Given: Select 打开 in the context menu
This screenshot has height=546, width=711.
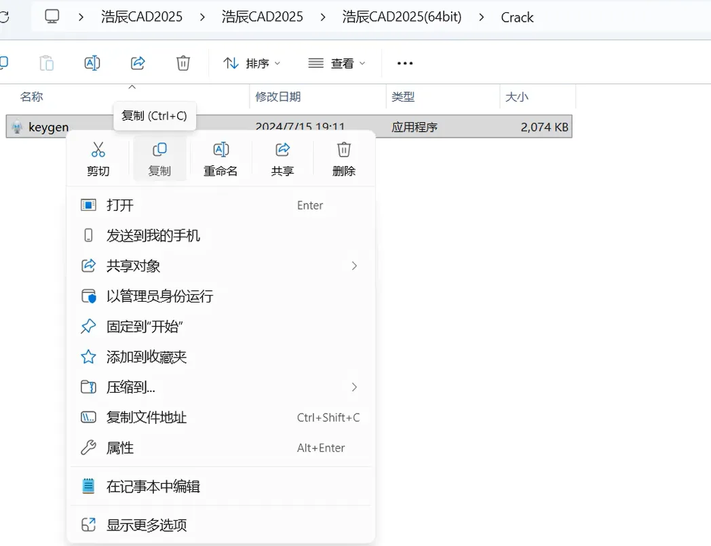Looking at the screenshot, I should click(220, 205).
